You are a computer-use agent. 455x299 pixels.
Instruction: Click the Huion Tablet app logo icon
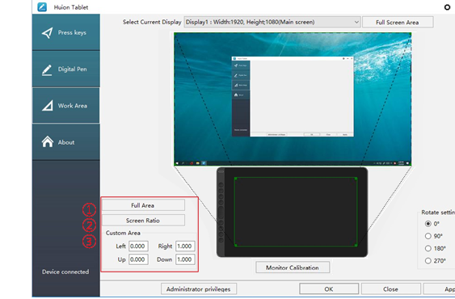click(42, 7)
